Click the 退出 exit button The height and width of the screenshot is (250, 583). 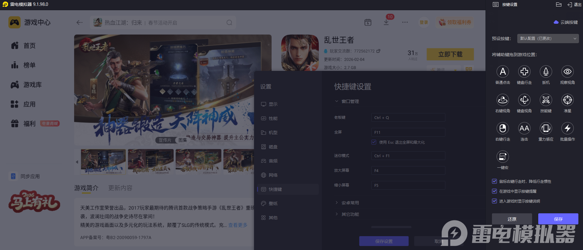click(x=574, y=5)
